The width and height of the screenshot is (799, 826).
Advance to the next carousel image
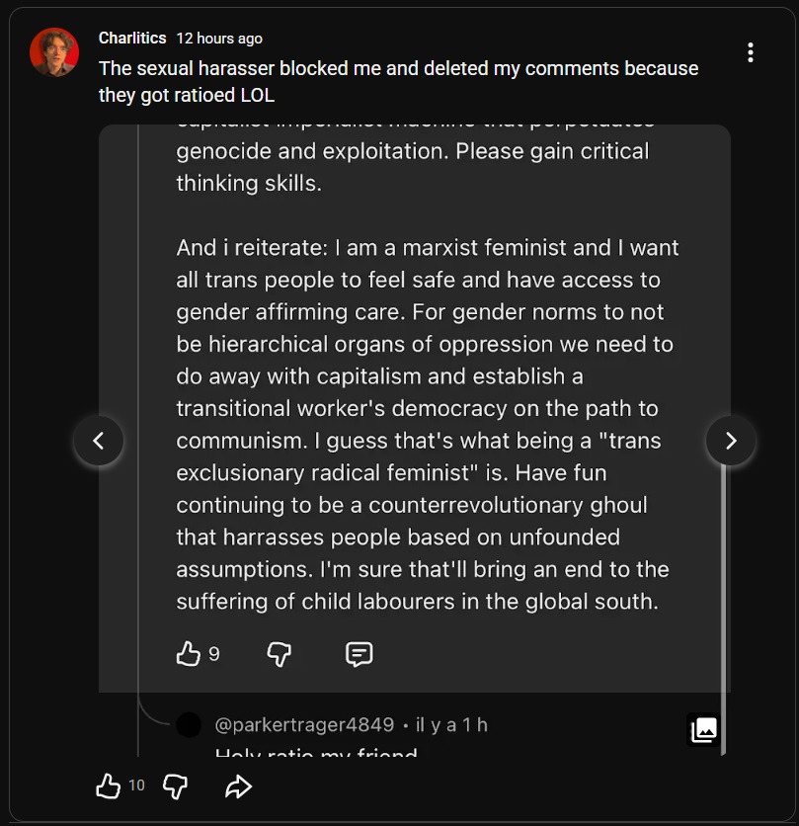pyautogui.click(x=731, y=441)
